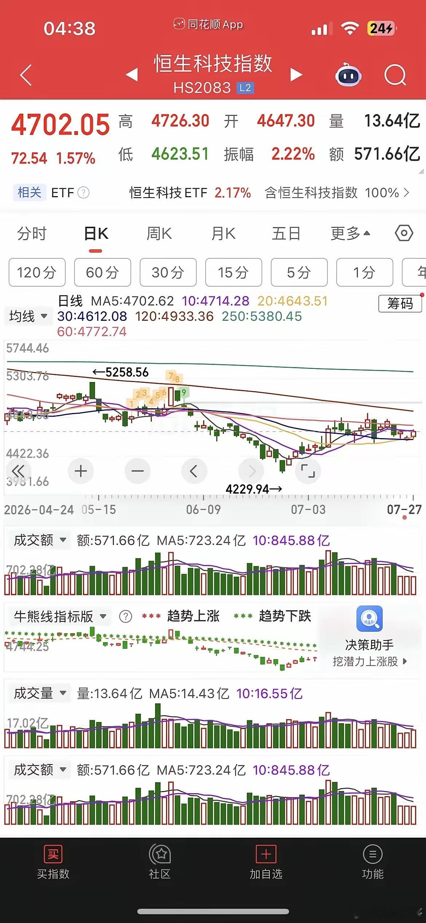The image size is (426, 923).
Task: Expand the 均线 indicator dropdown
Action: tap(28, 316)
